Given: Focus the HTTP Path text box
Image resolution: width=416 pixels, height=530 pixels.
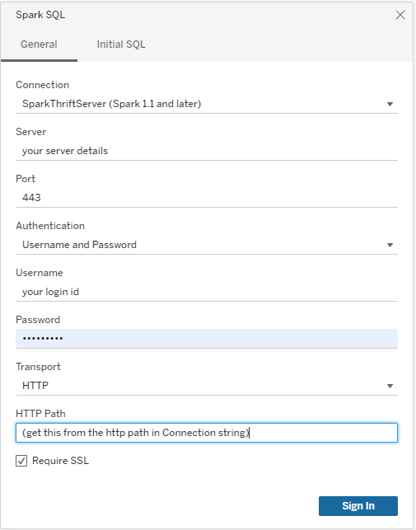Looking at the screenshot, I should pyautogui.click(x=207, y=433).
